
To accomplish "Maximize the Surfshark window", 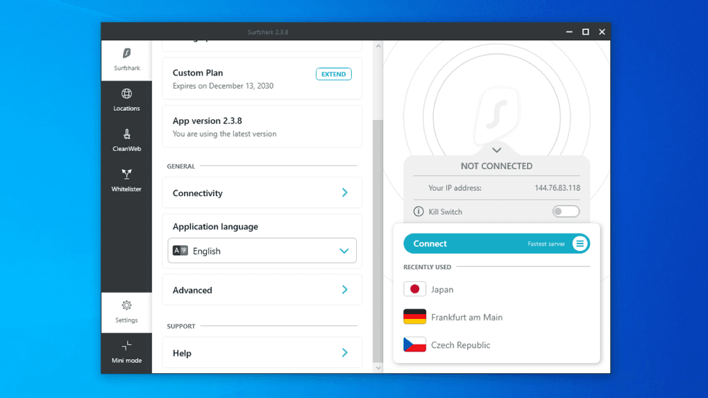I will [x=586, y=32].
